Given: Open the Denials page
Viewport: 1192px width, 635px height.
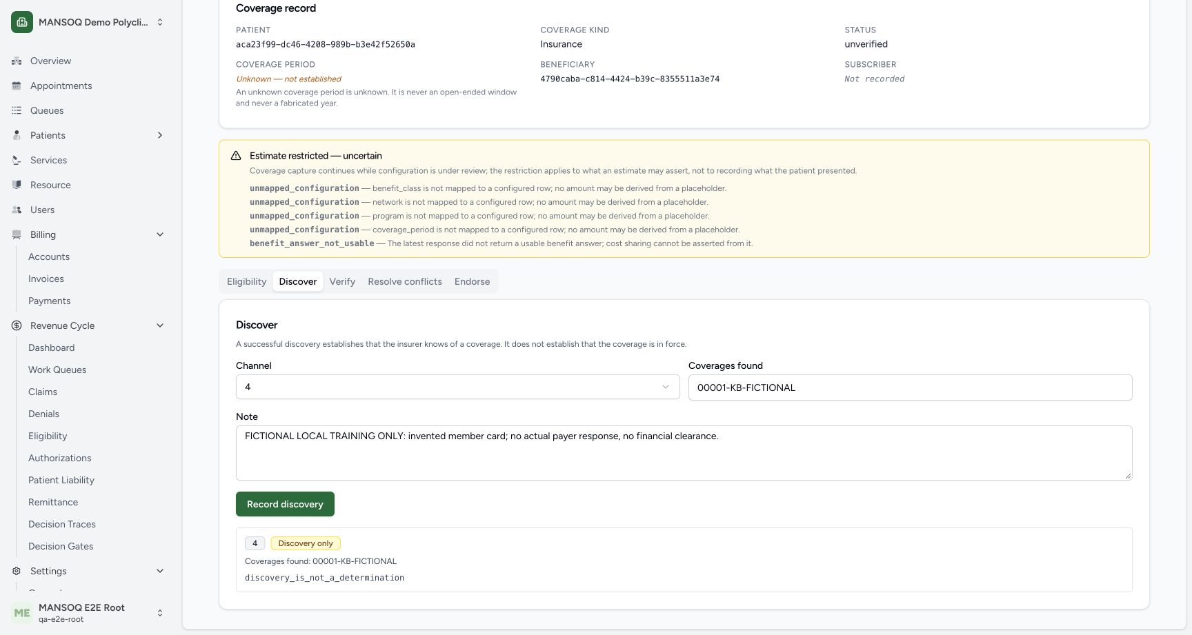Looking at the screenshot, I should [x=44, y=414].
